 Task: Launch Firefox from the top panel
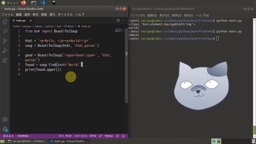tap(23, 3)
